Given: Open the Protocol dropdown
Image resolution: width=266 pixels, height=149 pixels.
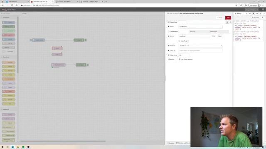Looking at the screenshot, I should pos(200,46).
